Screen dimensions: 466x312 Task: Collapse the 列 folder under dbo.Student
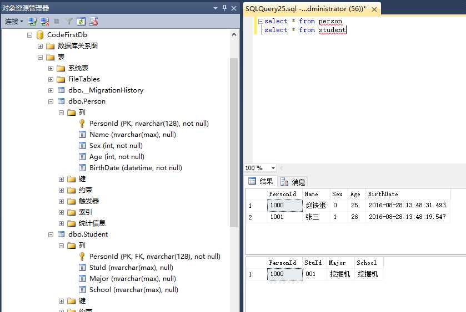61,245
